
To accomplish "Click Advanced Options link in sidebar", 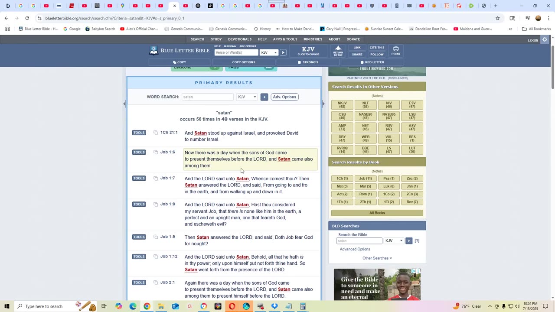I will [355, 249].
